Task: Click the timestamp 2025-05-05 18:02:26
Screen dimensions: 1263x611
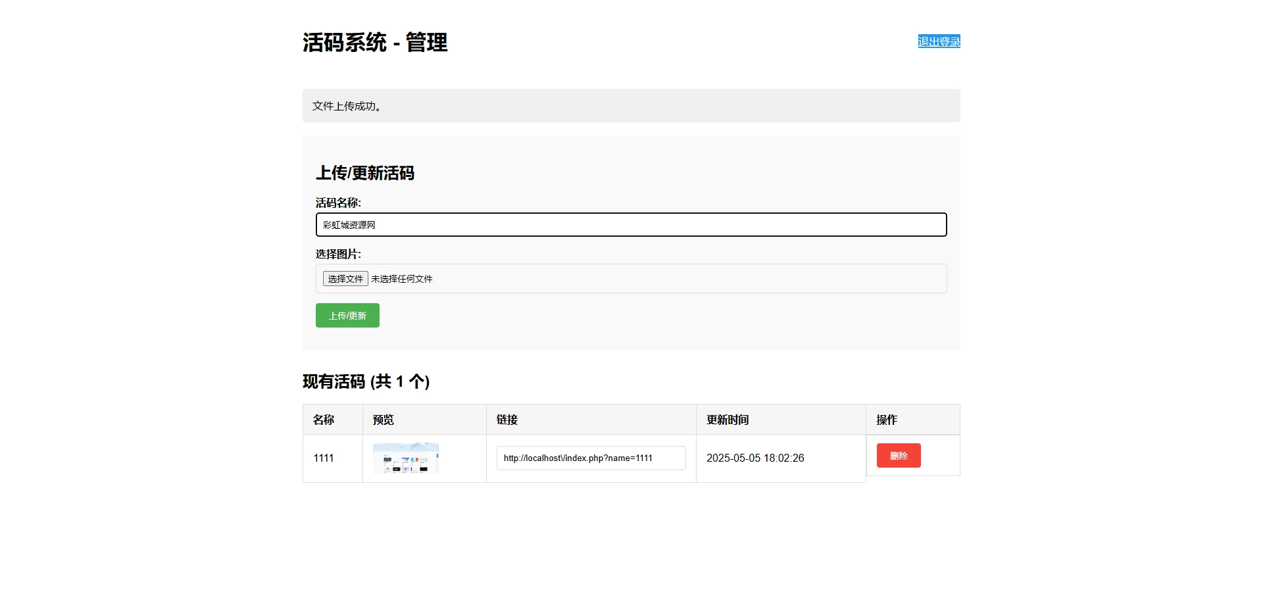Action: [x=755, y=458]
